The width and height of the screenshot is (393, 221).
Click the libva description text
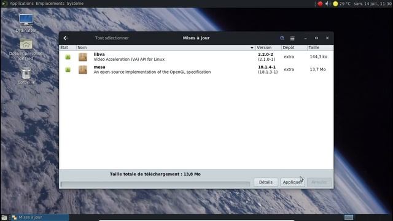coord(129,60)
